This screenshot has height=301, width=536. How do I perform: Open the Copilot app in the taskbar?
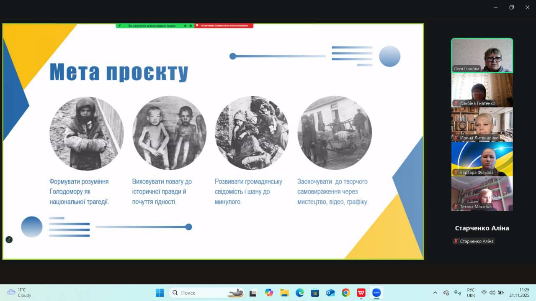(x=269, y=293)
